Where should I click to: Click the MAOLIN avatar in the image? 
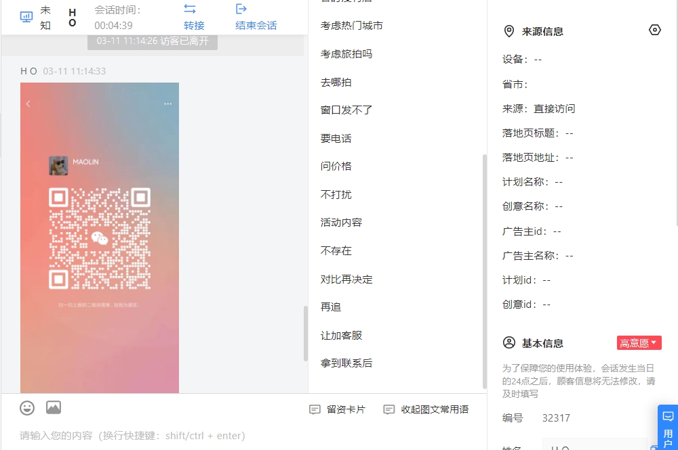click(58, 166)
